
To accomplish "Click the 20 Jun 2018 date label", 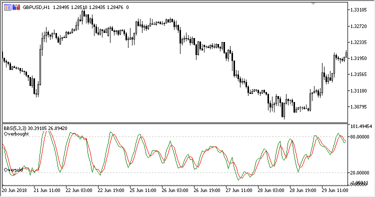I will 14,190.
